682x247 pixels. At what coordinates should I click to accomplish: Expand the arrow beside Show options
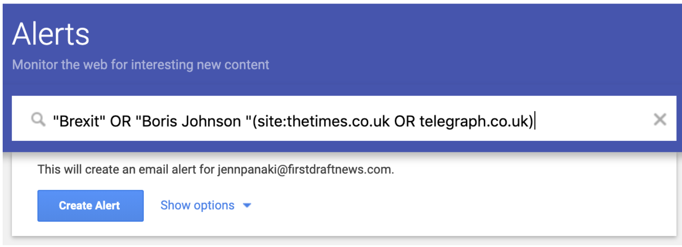(247, 205)
